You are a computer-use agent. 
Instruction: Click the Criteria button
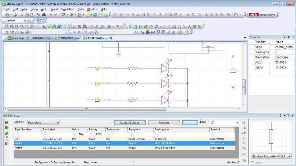click(164, 122)
